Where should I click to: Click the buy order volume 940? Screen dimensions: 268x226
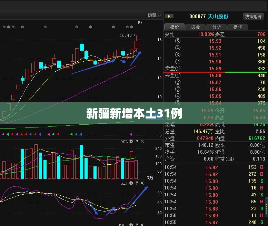[261, 75]
